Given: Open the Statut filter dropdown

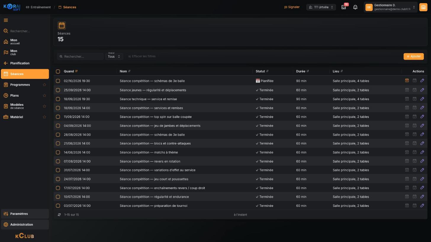Looking at the screenshot, I should 114,56.
